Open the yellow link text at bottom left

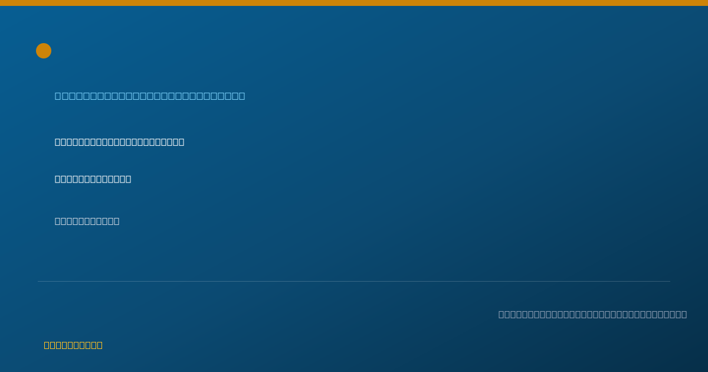tap(73, 345)
